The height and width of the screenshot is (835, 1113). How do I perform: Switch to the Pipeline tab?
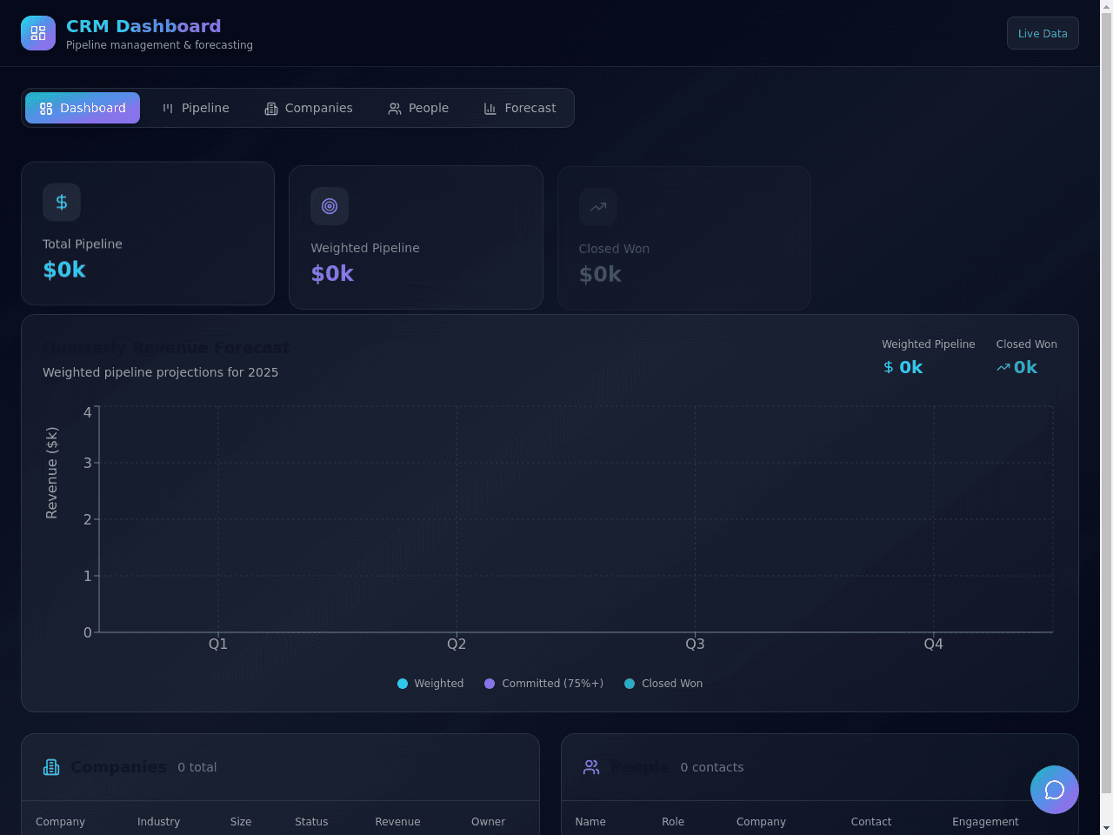[x=196, y=108]
